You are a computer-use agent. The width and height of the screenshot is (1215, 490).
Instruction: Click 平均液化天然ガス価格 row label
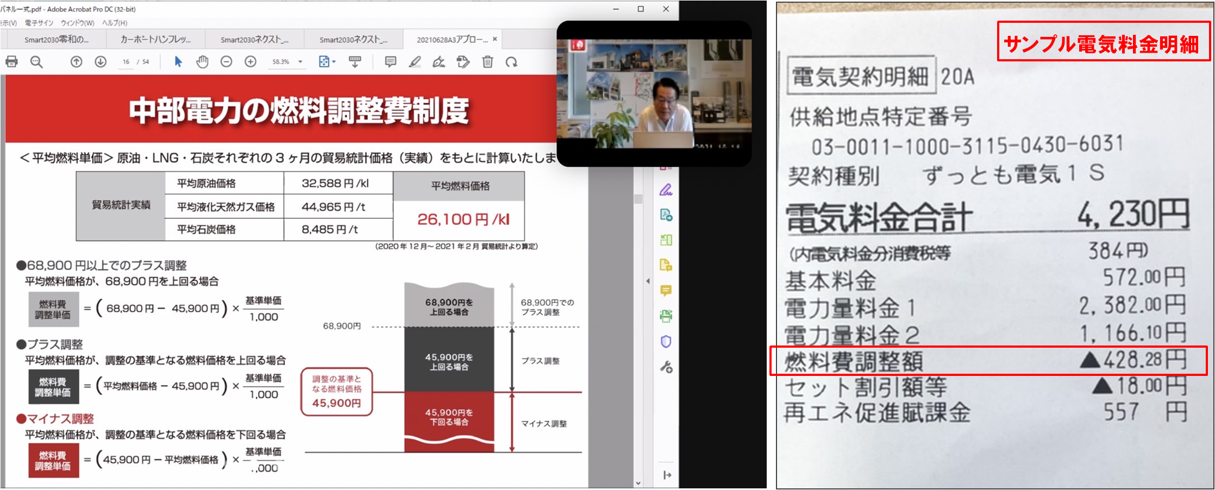click(226, 207)
